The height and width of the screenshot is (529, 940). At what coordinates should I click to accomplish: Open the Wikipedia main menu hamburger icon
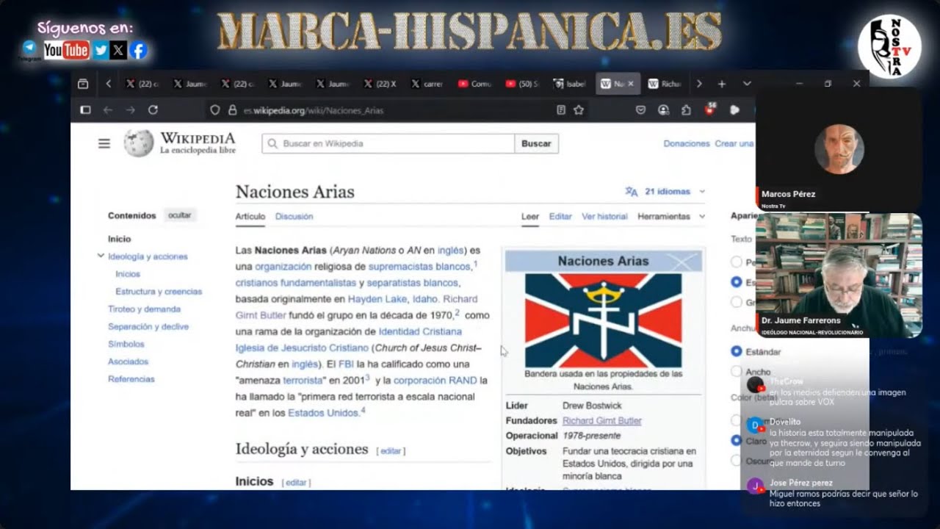[104, 143]
